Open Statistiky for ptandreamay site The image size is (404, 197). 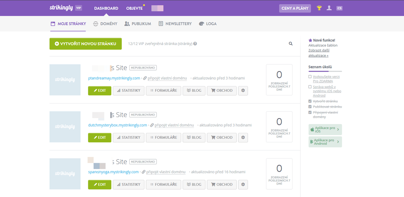coord(129,90)
